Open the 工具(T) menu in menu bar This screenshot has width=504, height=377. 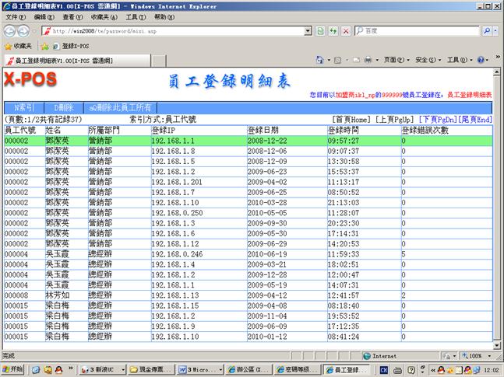tap(135, 16)
